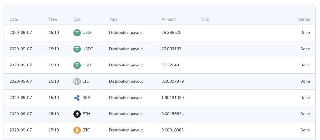Sort table by Date column header
Image resolution: width=320 pixels, height=140 pixels.
click(x=14, y=19)
